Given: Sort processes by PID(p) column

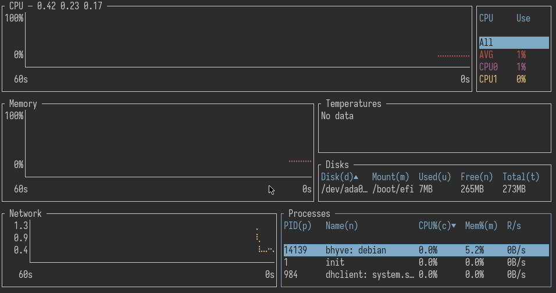Looking at the screenshot, I should 297,226.
